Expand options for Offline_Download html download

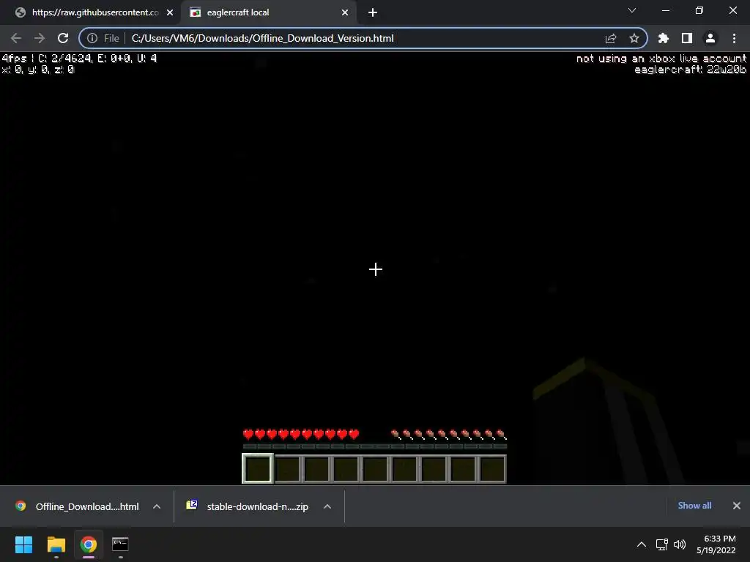pyautogui.click(x=157, y=506)
